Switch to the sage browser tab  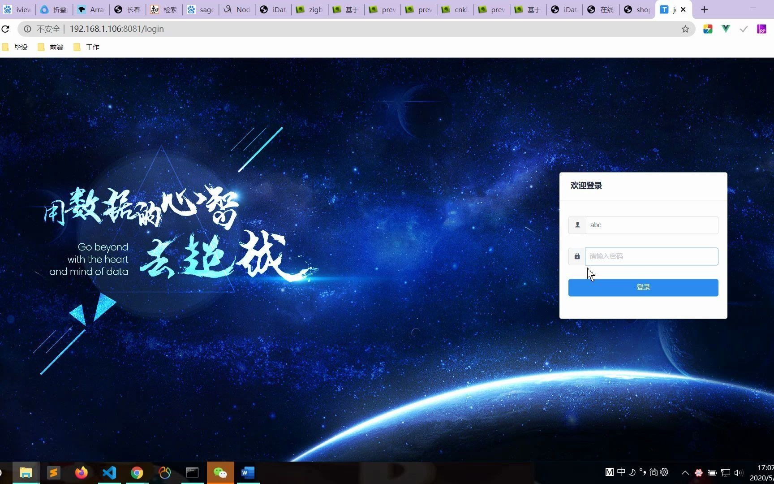point(201,9)
